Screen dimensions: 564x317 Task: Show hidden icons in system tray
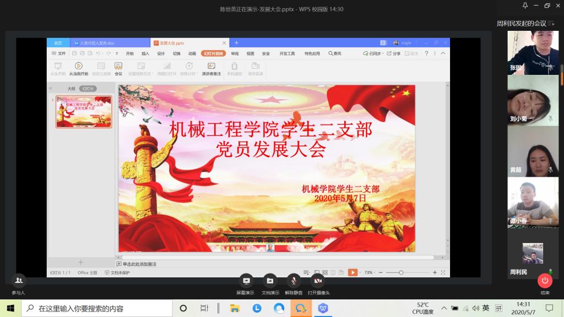pos(444,308)
